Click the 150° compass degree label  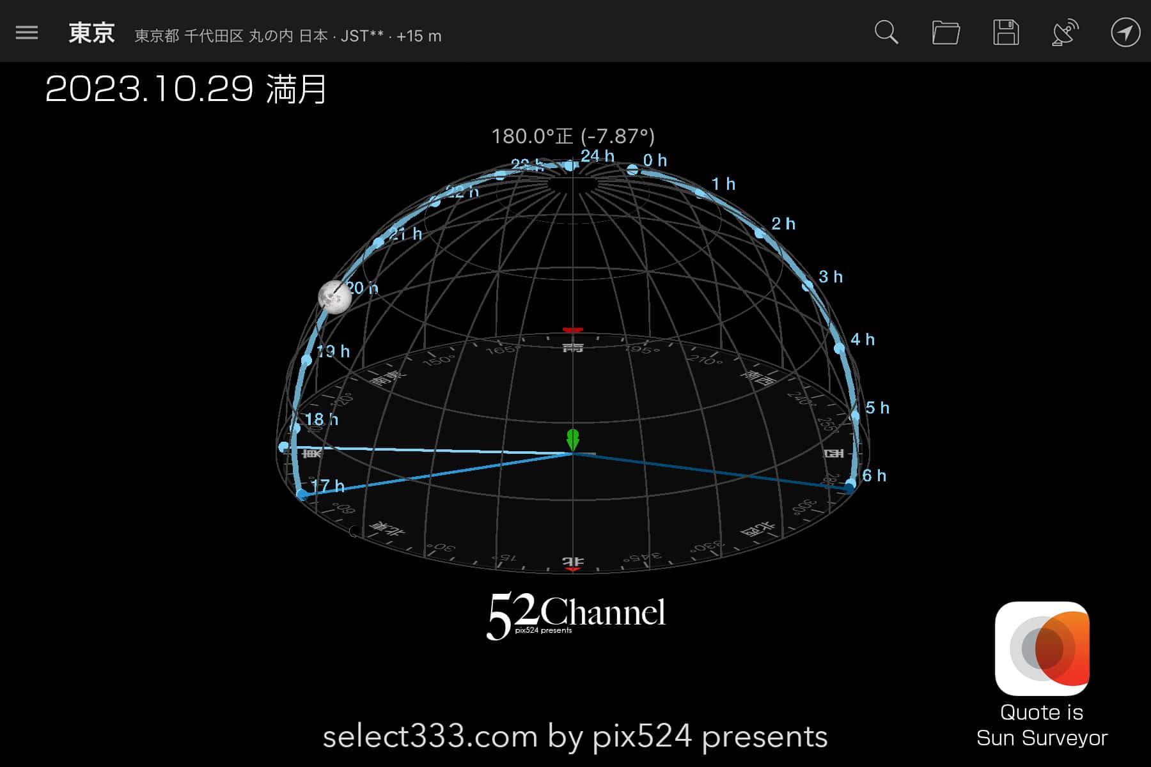pos(439,360)
